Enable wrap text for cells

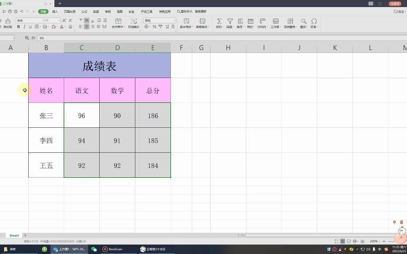[x=134, y=23]
